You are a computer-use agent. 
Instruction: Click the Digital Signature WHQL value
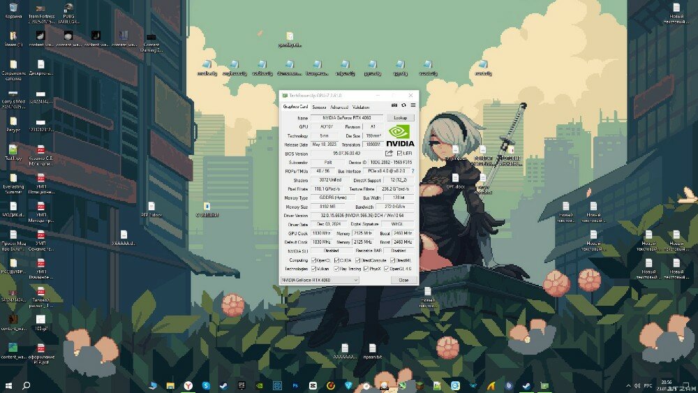[397, 224]
